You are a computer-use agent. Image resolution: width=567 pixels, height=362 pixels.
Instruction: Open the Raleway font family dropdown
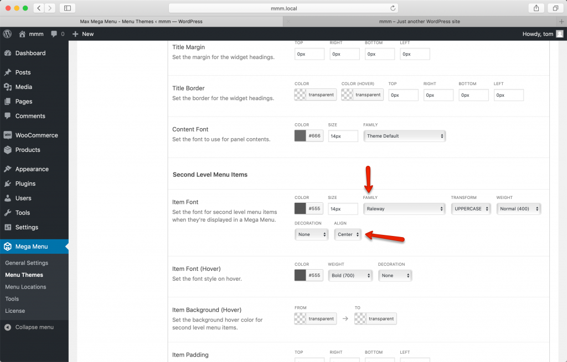[404, 208]
